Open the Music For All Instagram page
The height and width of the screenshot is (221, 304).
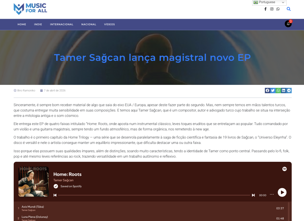coord(272,9)
